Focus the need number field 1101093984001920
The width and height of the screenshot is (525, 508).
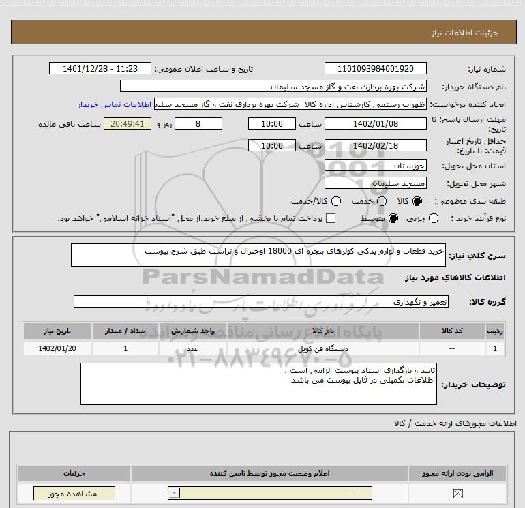pyautogui.click(x=375, y=68)
